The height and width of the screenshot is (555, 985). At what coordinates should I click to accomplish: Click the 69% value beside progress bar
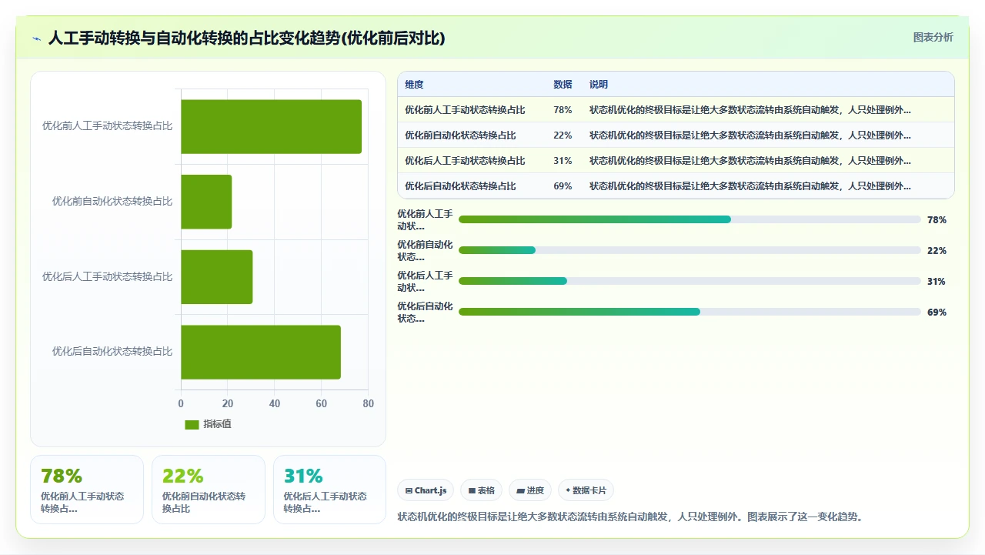coord(937,313)
